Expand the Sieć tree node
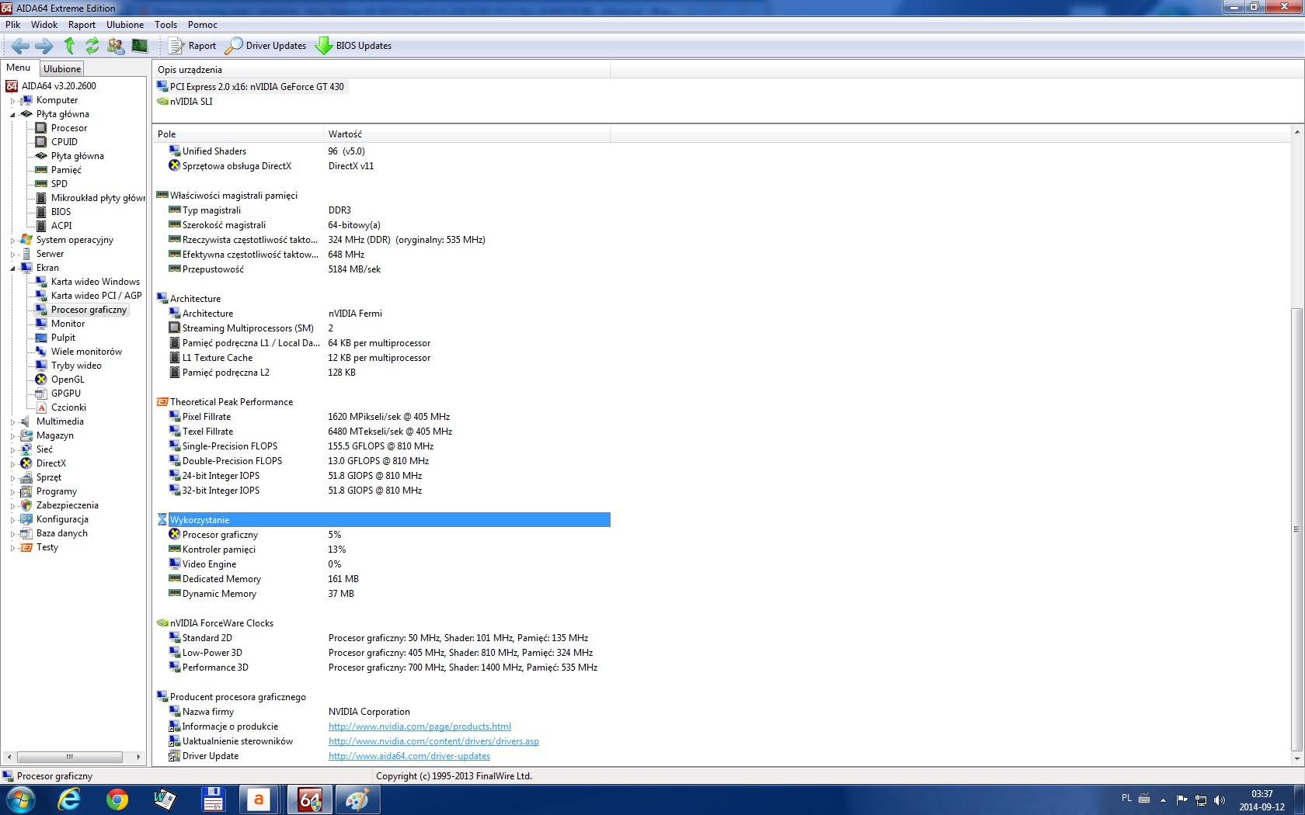 click(12, 450)
